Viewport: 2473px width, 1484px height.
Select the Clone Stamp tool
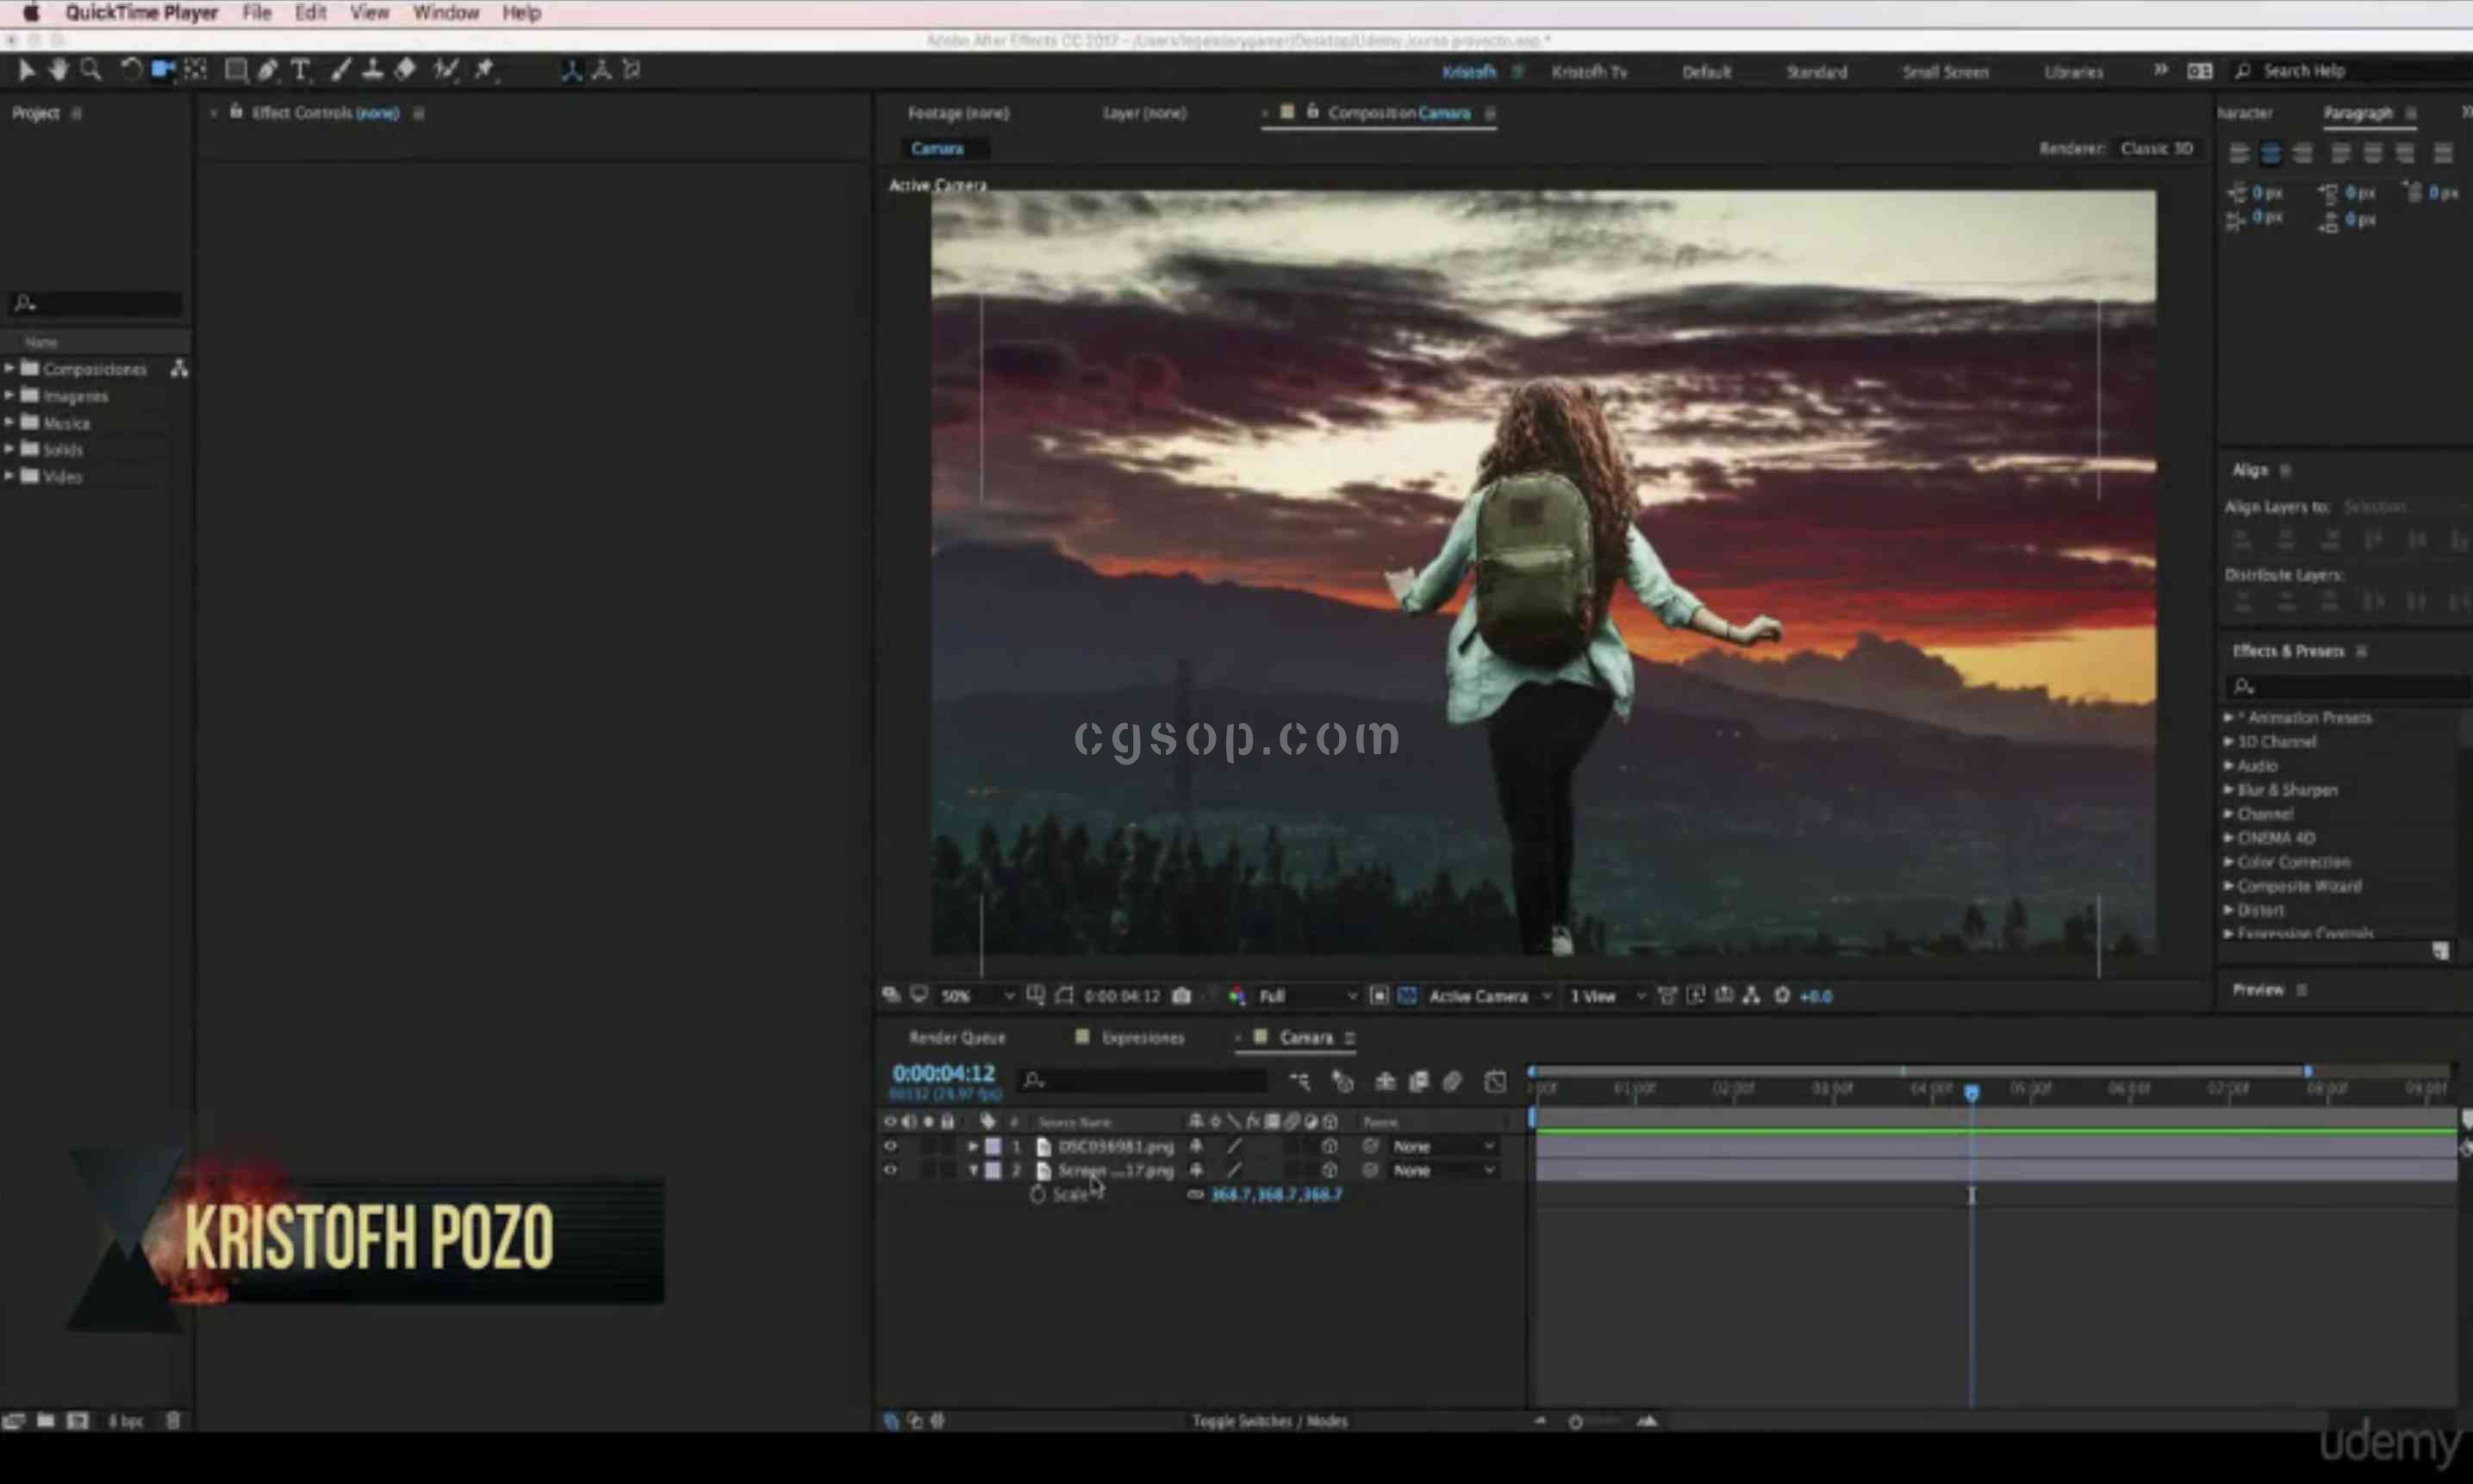372,70
